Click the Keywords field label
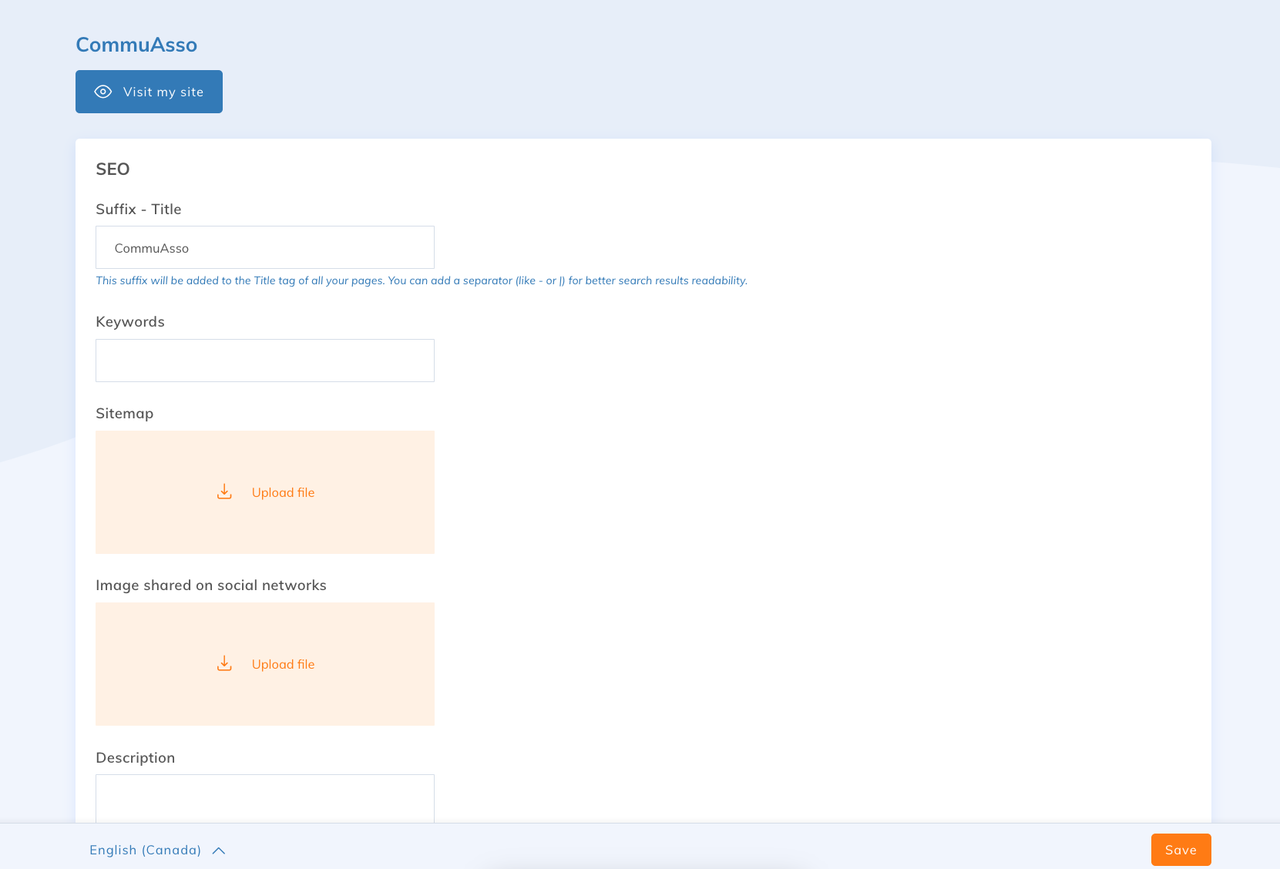Image resolution: width=1280 pixels, height=869 pixels. tap(130, 322)
